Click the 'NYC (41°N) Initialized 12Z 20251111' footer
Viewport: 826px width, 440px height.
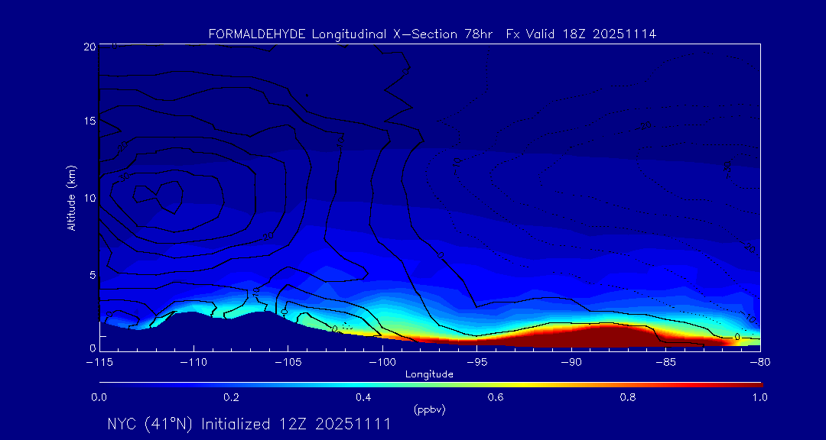pos(249,424)
